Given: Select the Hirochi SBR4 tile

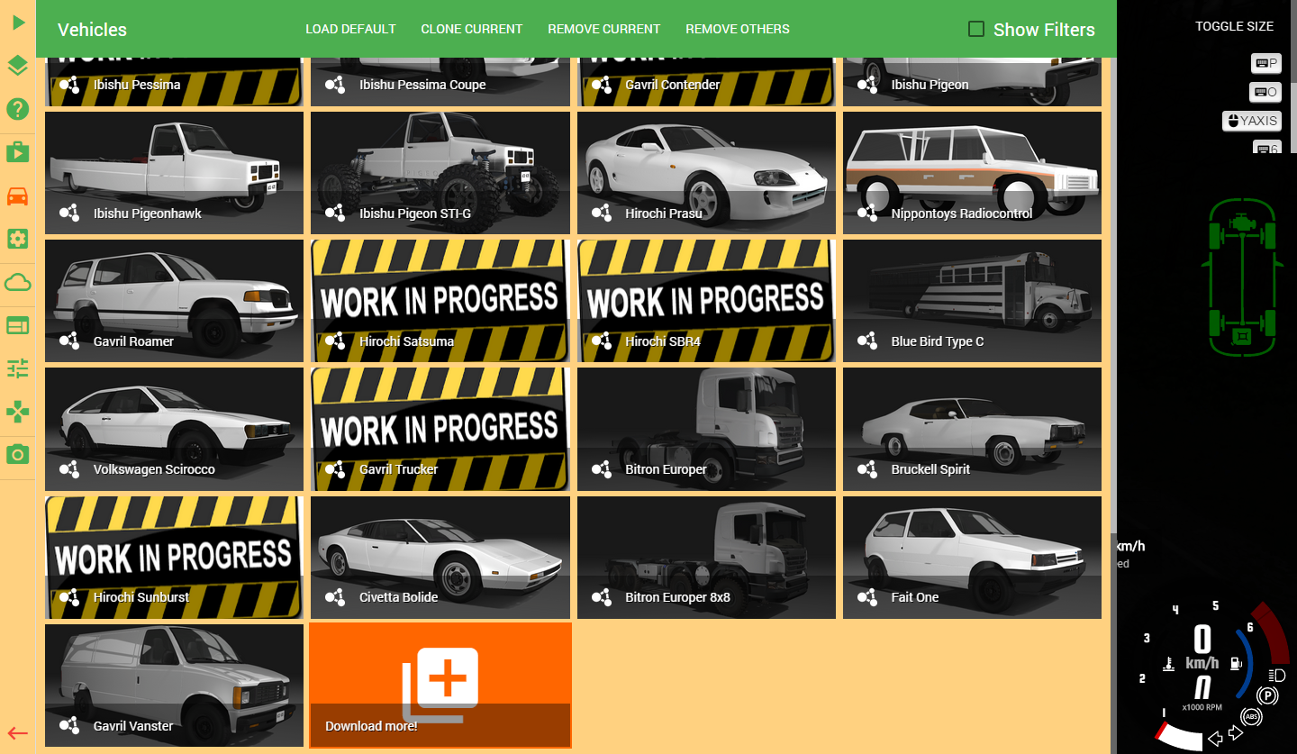Looking at the screenshot, I should click(x=707, y=301).
